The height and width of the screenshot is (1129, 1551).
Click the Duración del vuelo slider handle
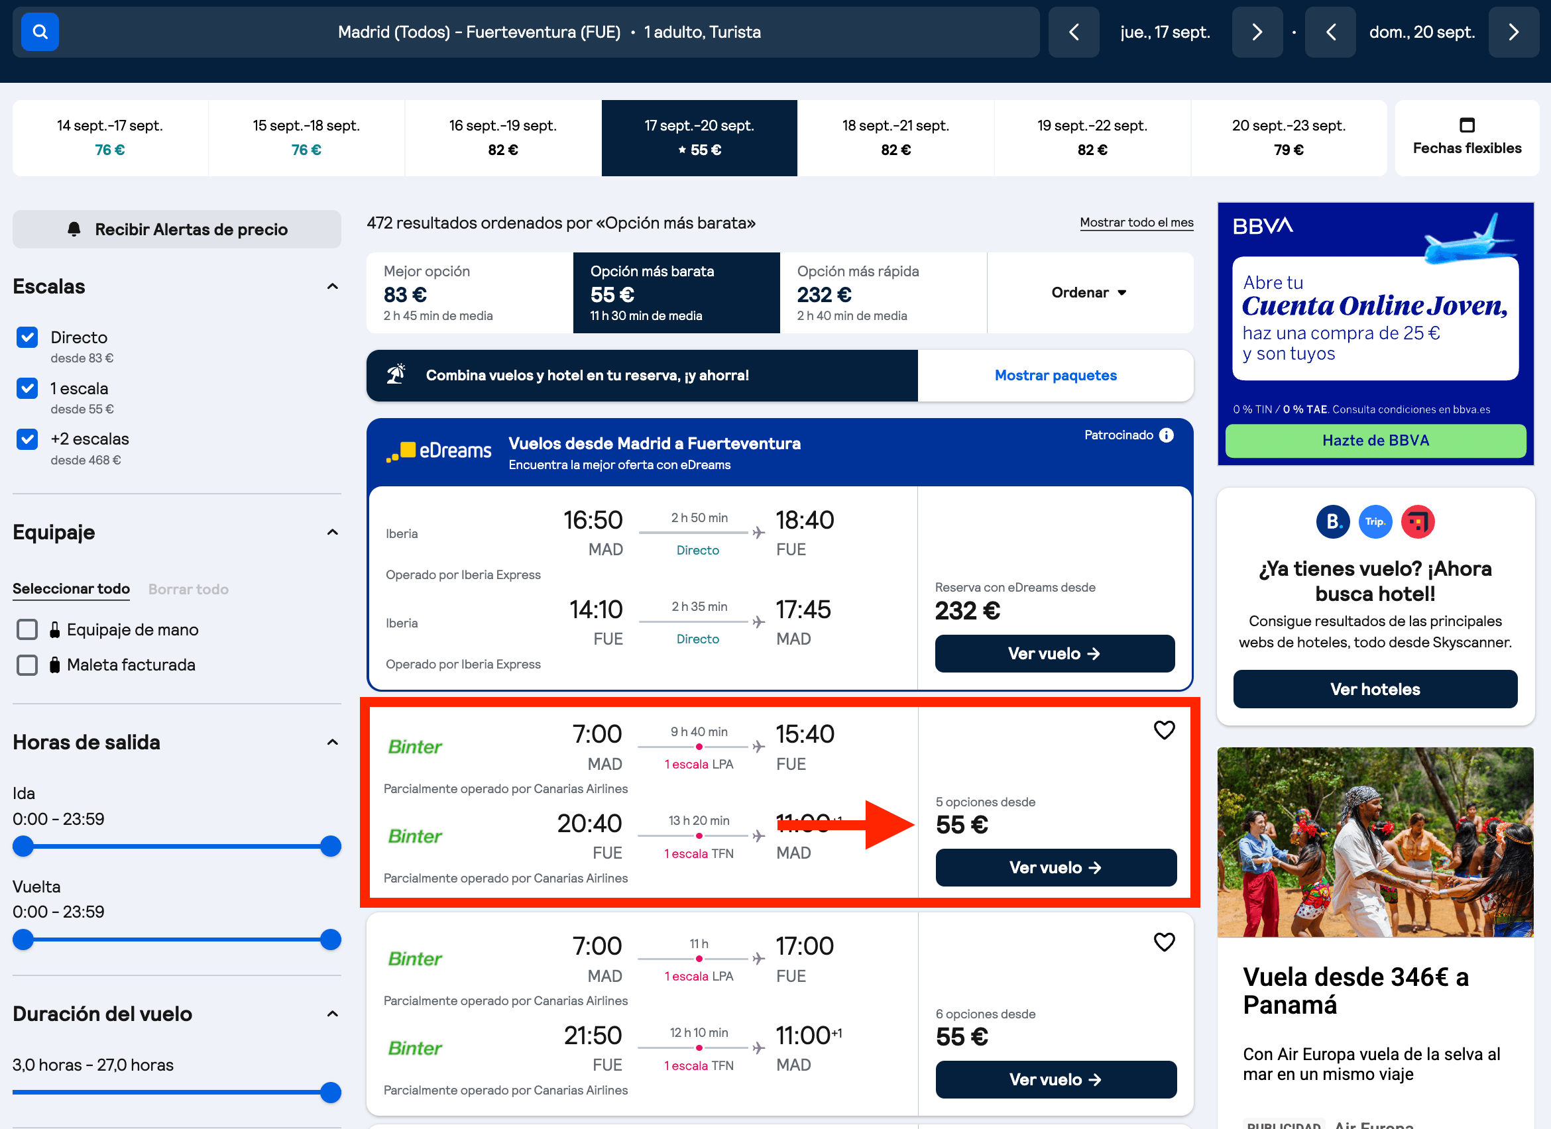(331, 1092)
